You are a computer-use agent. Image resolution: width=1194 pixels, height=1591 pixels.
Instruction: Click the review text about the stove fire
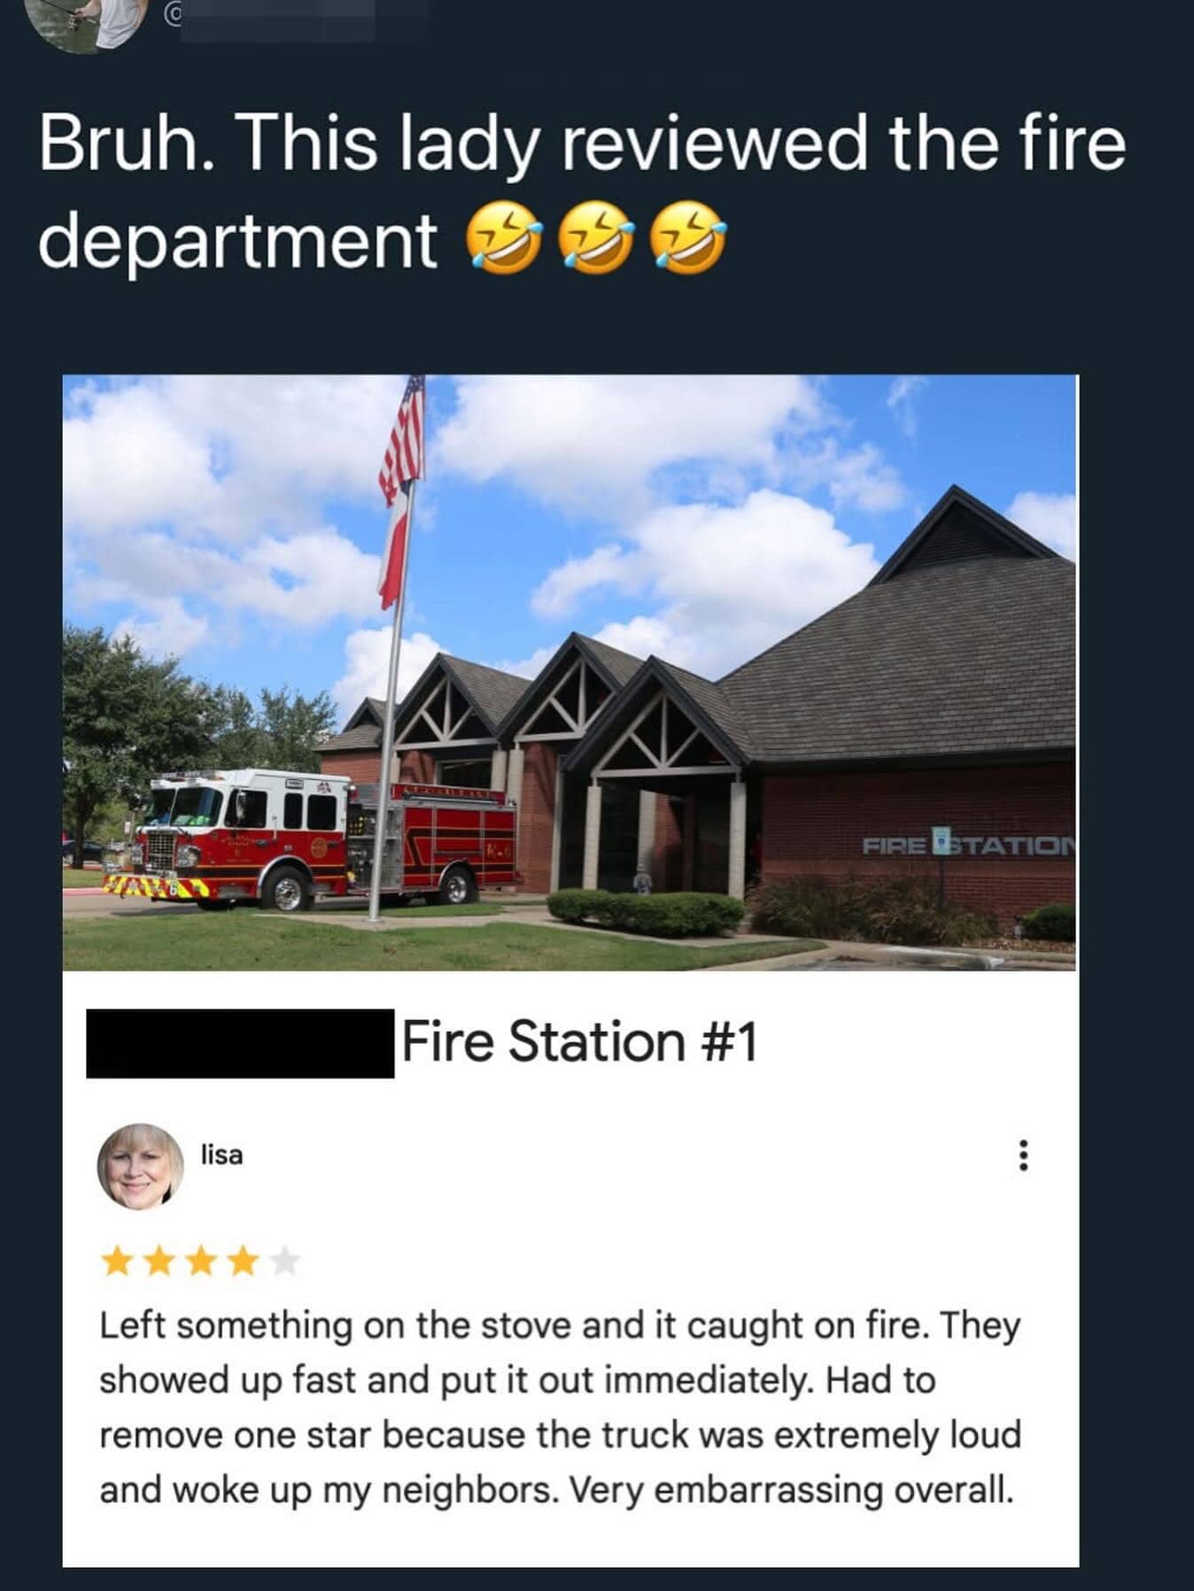pyautogui.click(x=561, y=1408)
